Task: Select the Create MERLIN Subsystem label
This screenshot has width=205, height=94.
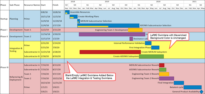Action: [x=154, y=52]
